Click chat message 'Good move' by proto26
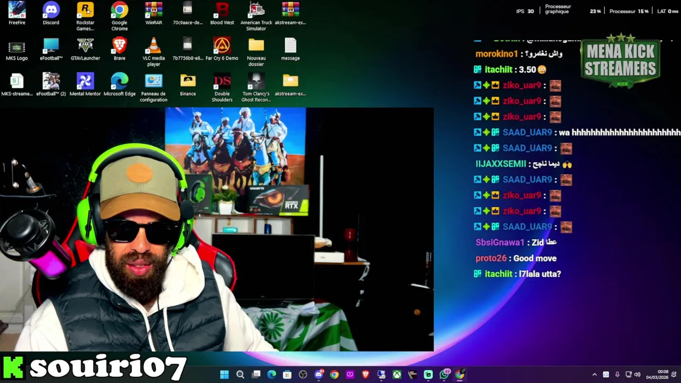The width and height of the screenshot is (681, 383). tap(535, 258)
